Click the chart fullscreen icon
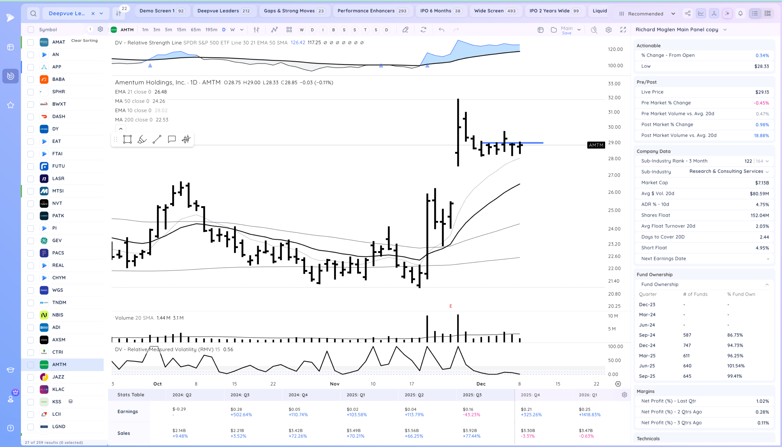 pyautogui.click(x=623, y=30)
